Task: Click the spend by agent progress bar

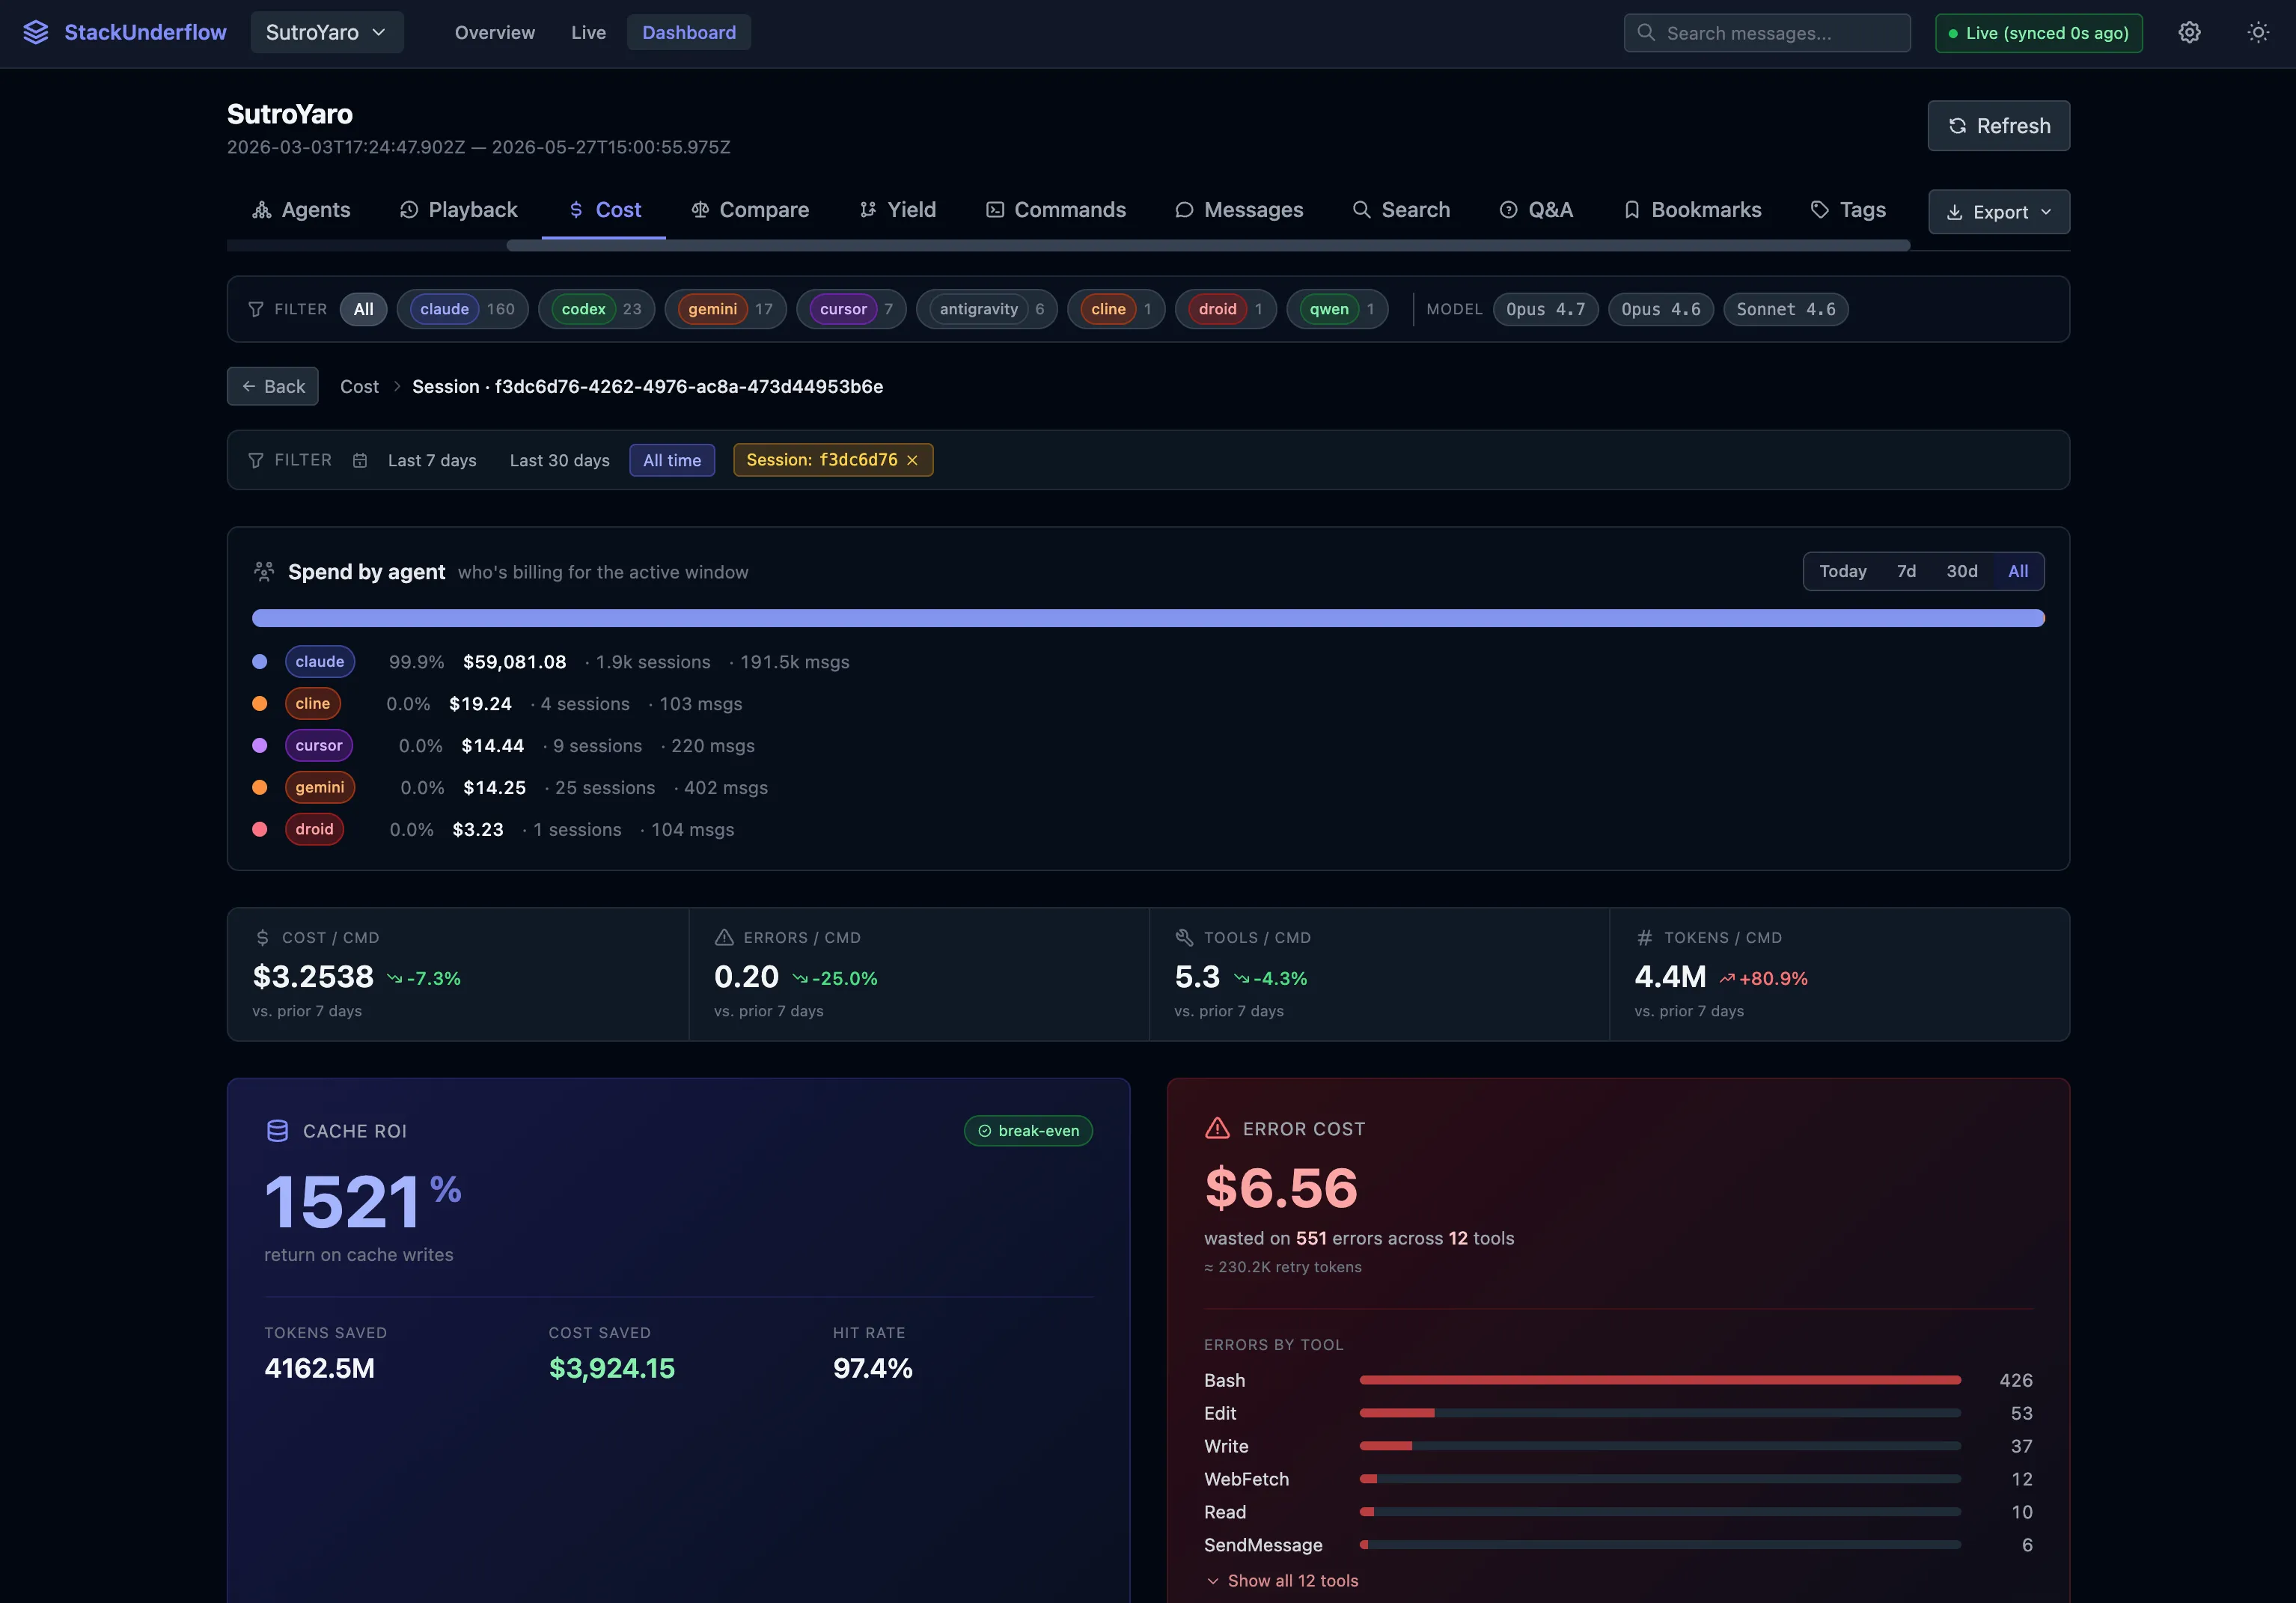Action: [x=1148, y=619]
